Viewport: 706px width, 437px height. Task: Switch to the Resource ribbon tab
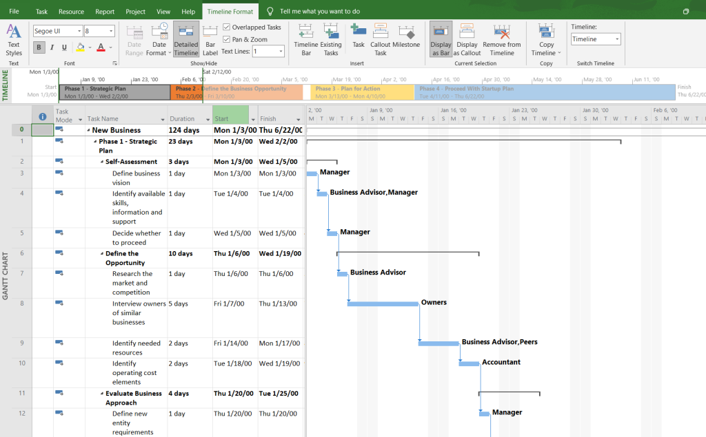(x=71, y=11)
